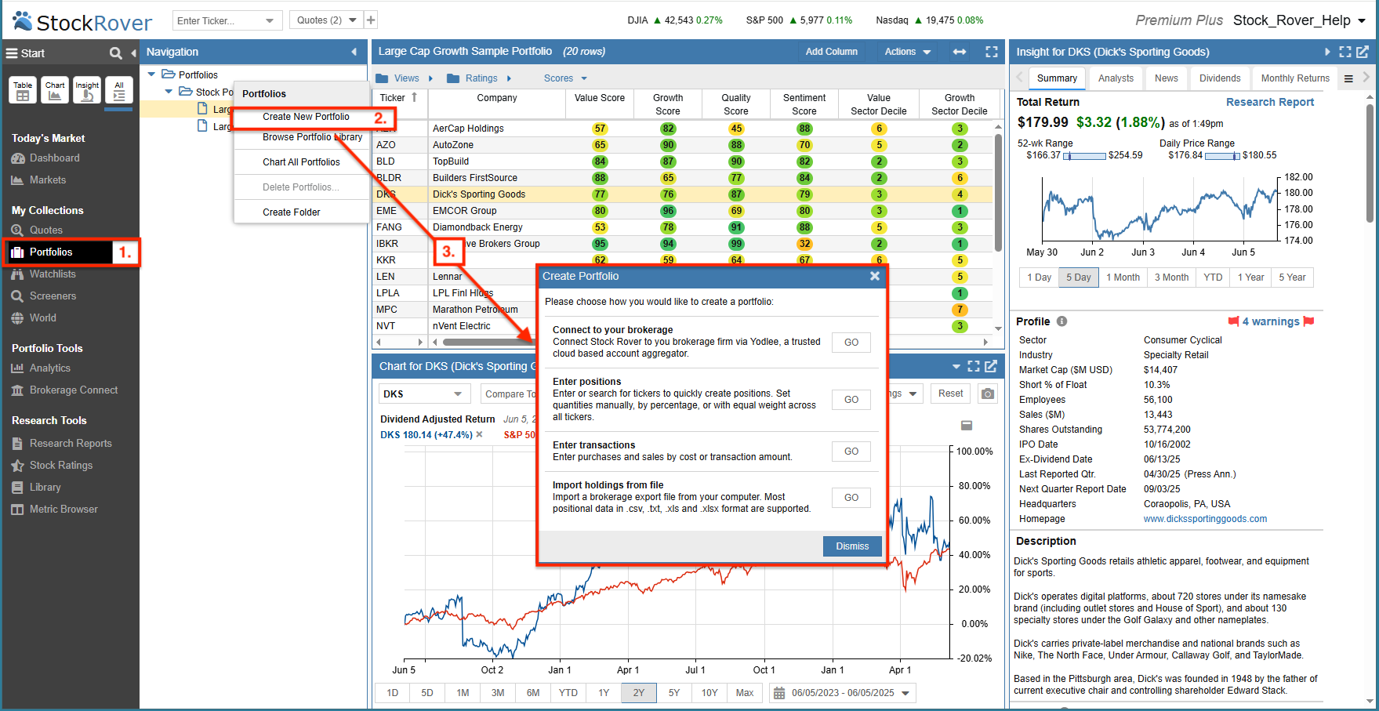Open Screeners in the sidebar
The width and height of the screenshot is (1379, 711).
point(53,296)
